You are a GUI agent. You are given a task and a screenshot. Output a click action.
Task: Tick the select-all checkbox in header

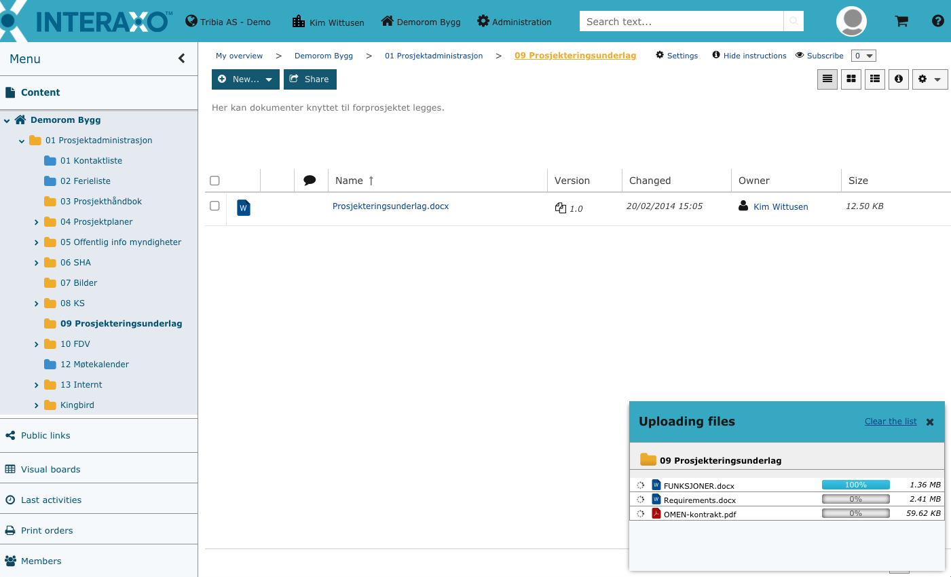coord(215,181)
